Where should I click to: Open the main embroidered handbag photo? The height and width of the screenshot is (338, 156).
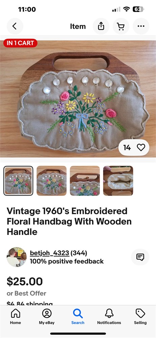(78, 99)
